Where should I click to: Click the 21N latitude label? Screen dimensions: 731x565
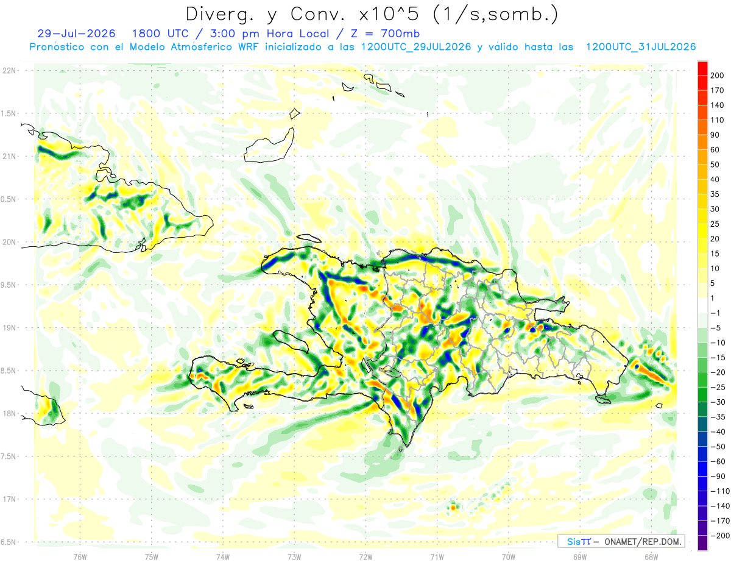[9, 156]
